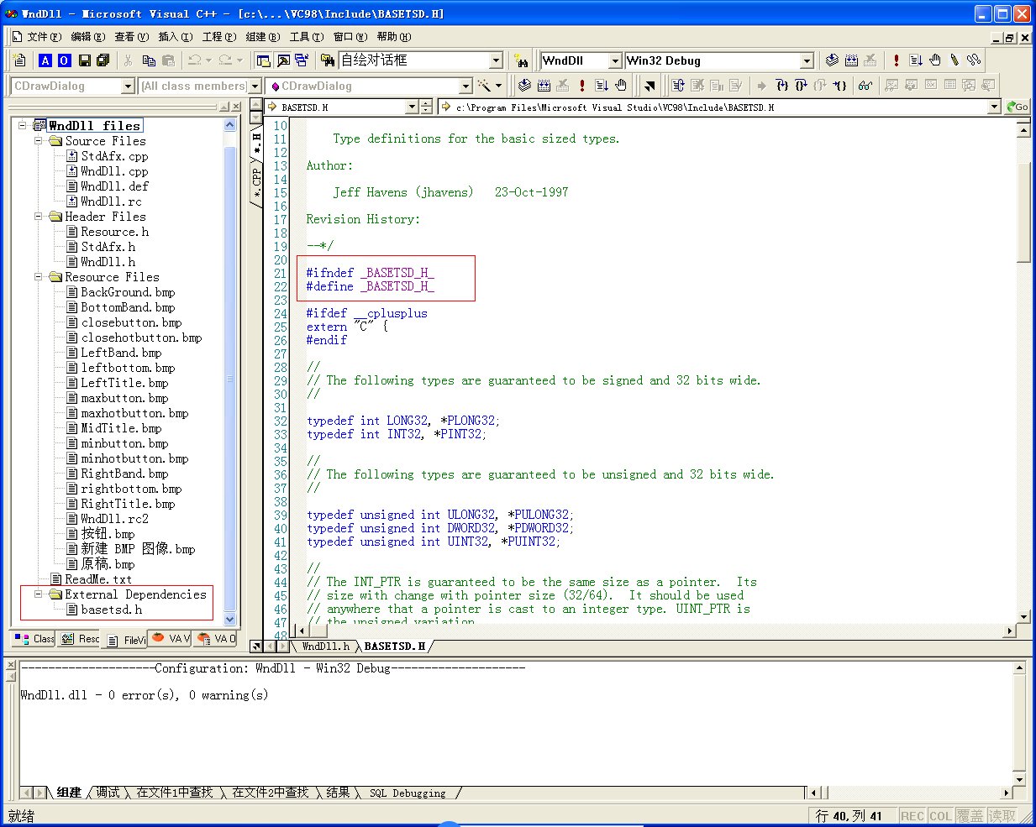Click the Run to Cursor icon
This screenshot has width=1036, height=827.
tap(839, 86)
